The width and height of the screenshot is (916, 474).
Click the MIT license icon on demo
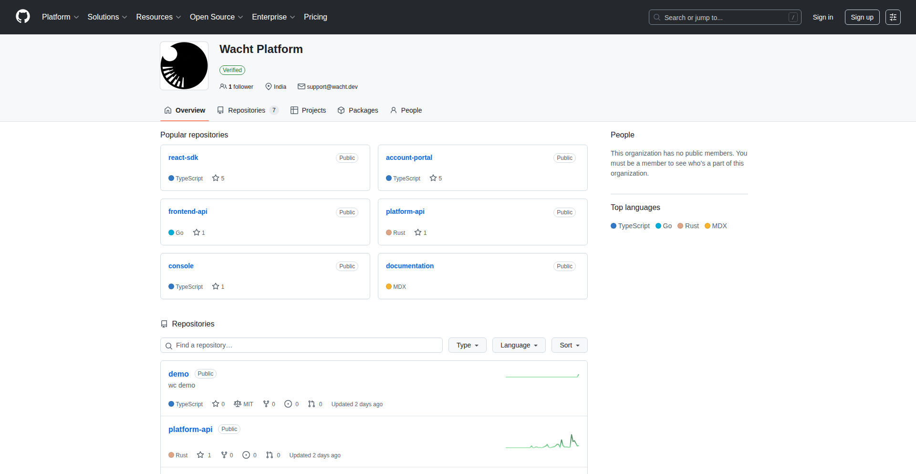click(238, 404)
